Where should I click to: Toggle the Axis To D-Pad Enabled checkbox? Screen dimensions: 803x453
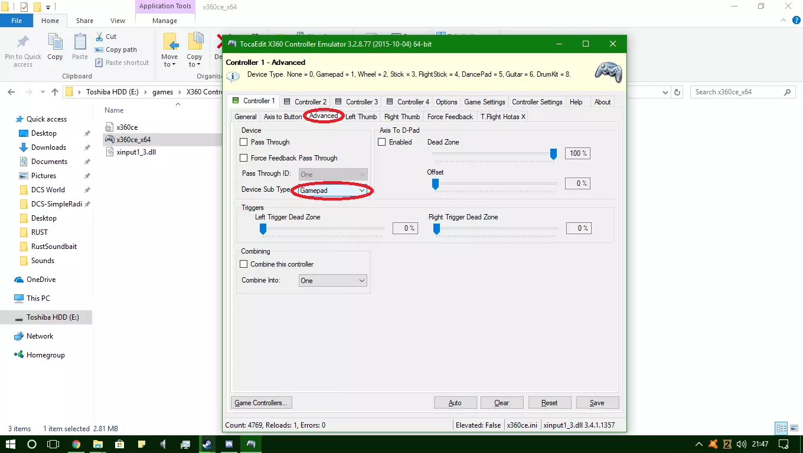382,142
